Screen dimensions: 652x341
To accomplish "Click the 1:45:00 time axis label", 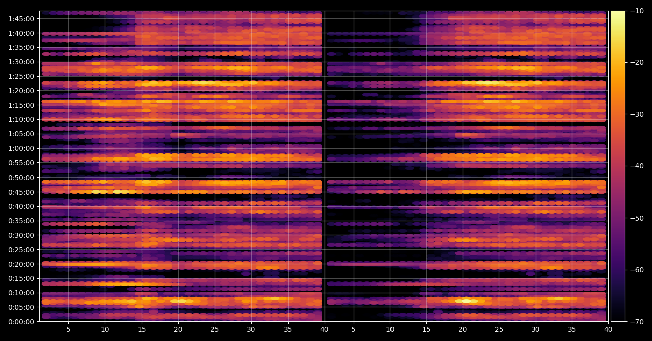I will point(22,19).
